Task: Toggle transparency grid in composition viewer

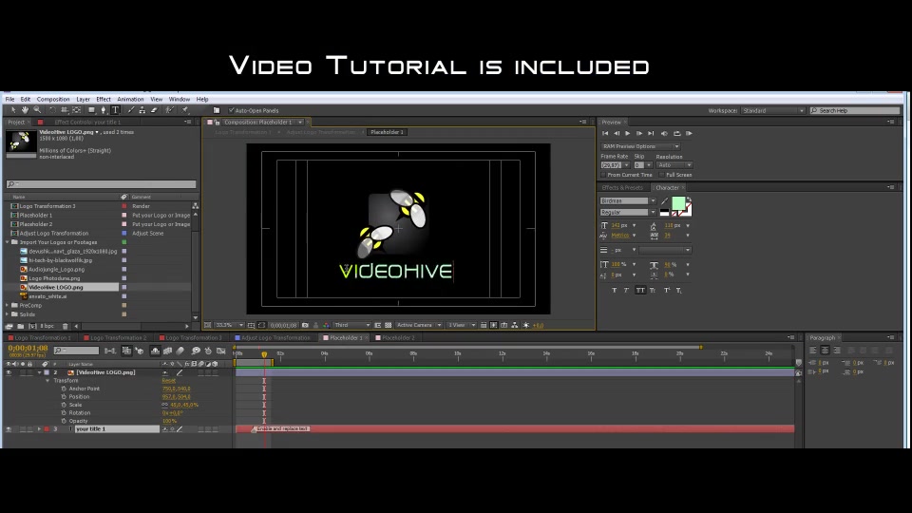Action: point(388,325)
